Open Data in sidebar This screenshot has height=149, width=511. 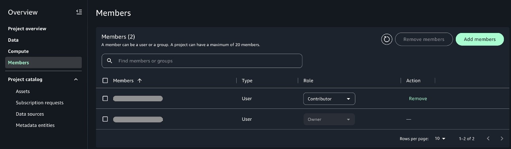click(x=13, y=40)
